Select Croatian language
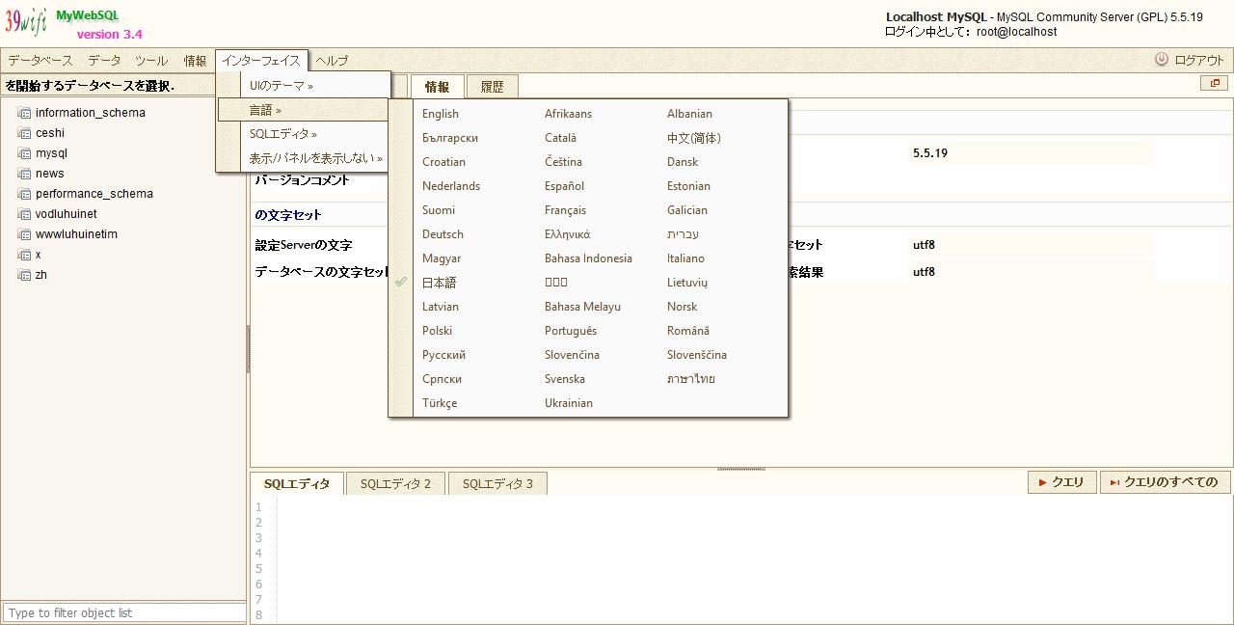The height and width of the screenshot is (625, 1234). click(x=443, y=162)
